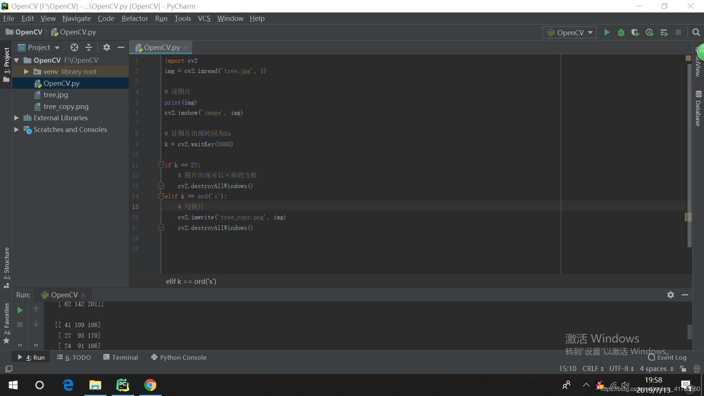Image resolution: width=704 pixels, height=396 pixels.
Task: Hide the Project tool window
Action: pos(121,47)
